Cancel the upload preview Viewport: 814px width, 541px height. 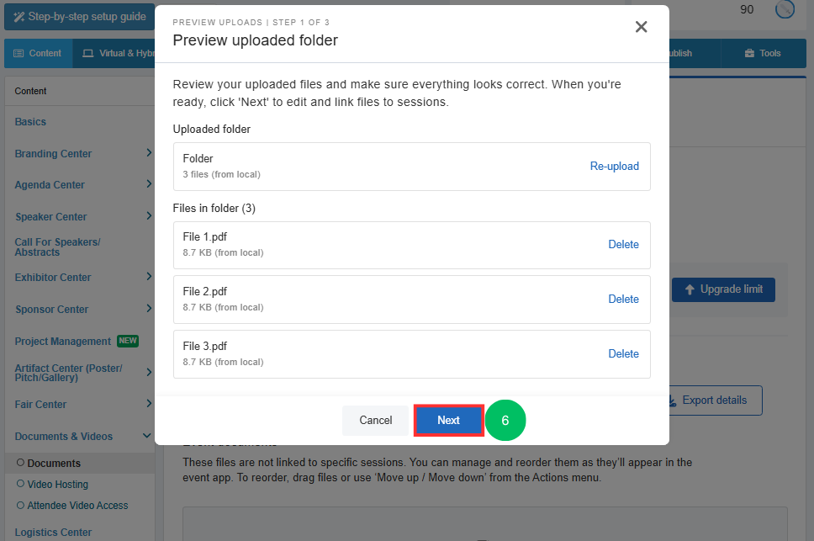click(x=375, y=421)
